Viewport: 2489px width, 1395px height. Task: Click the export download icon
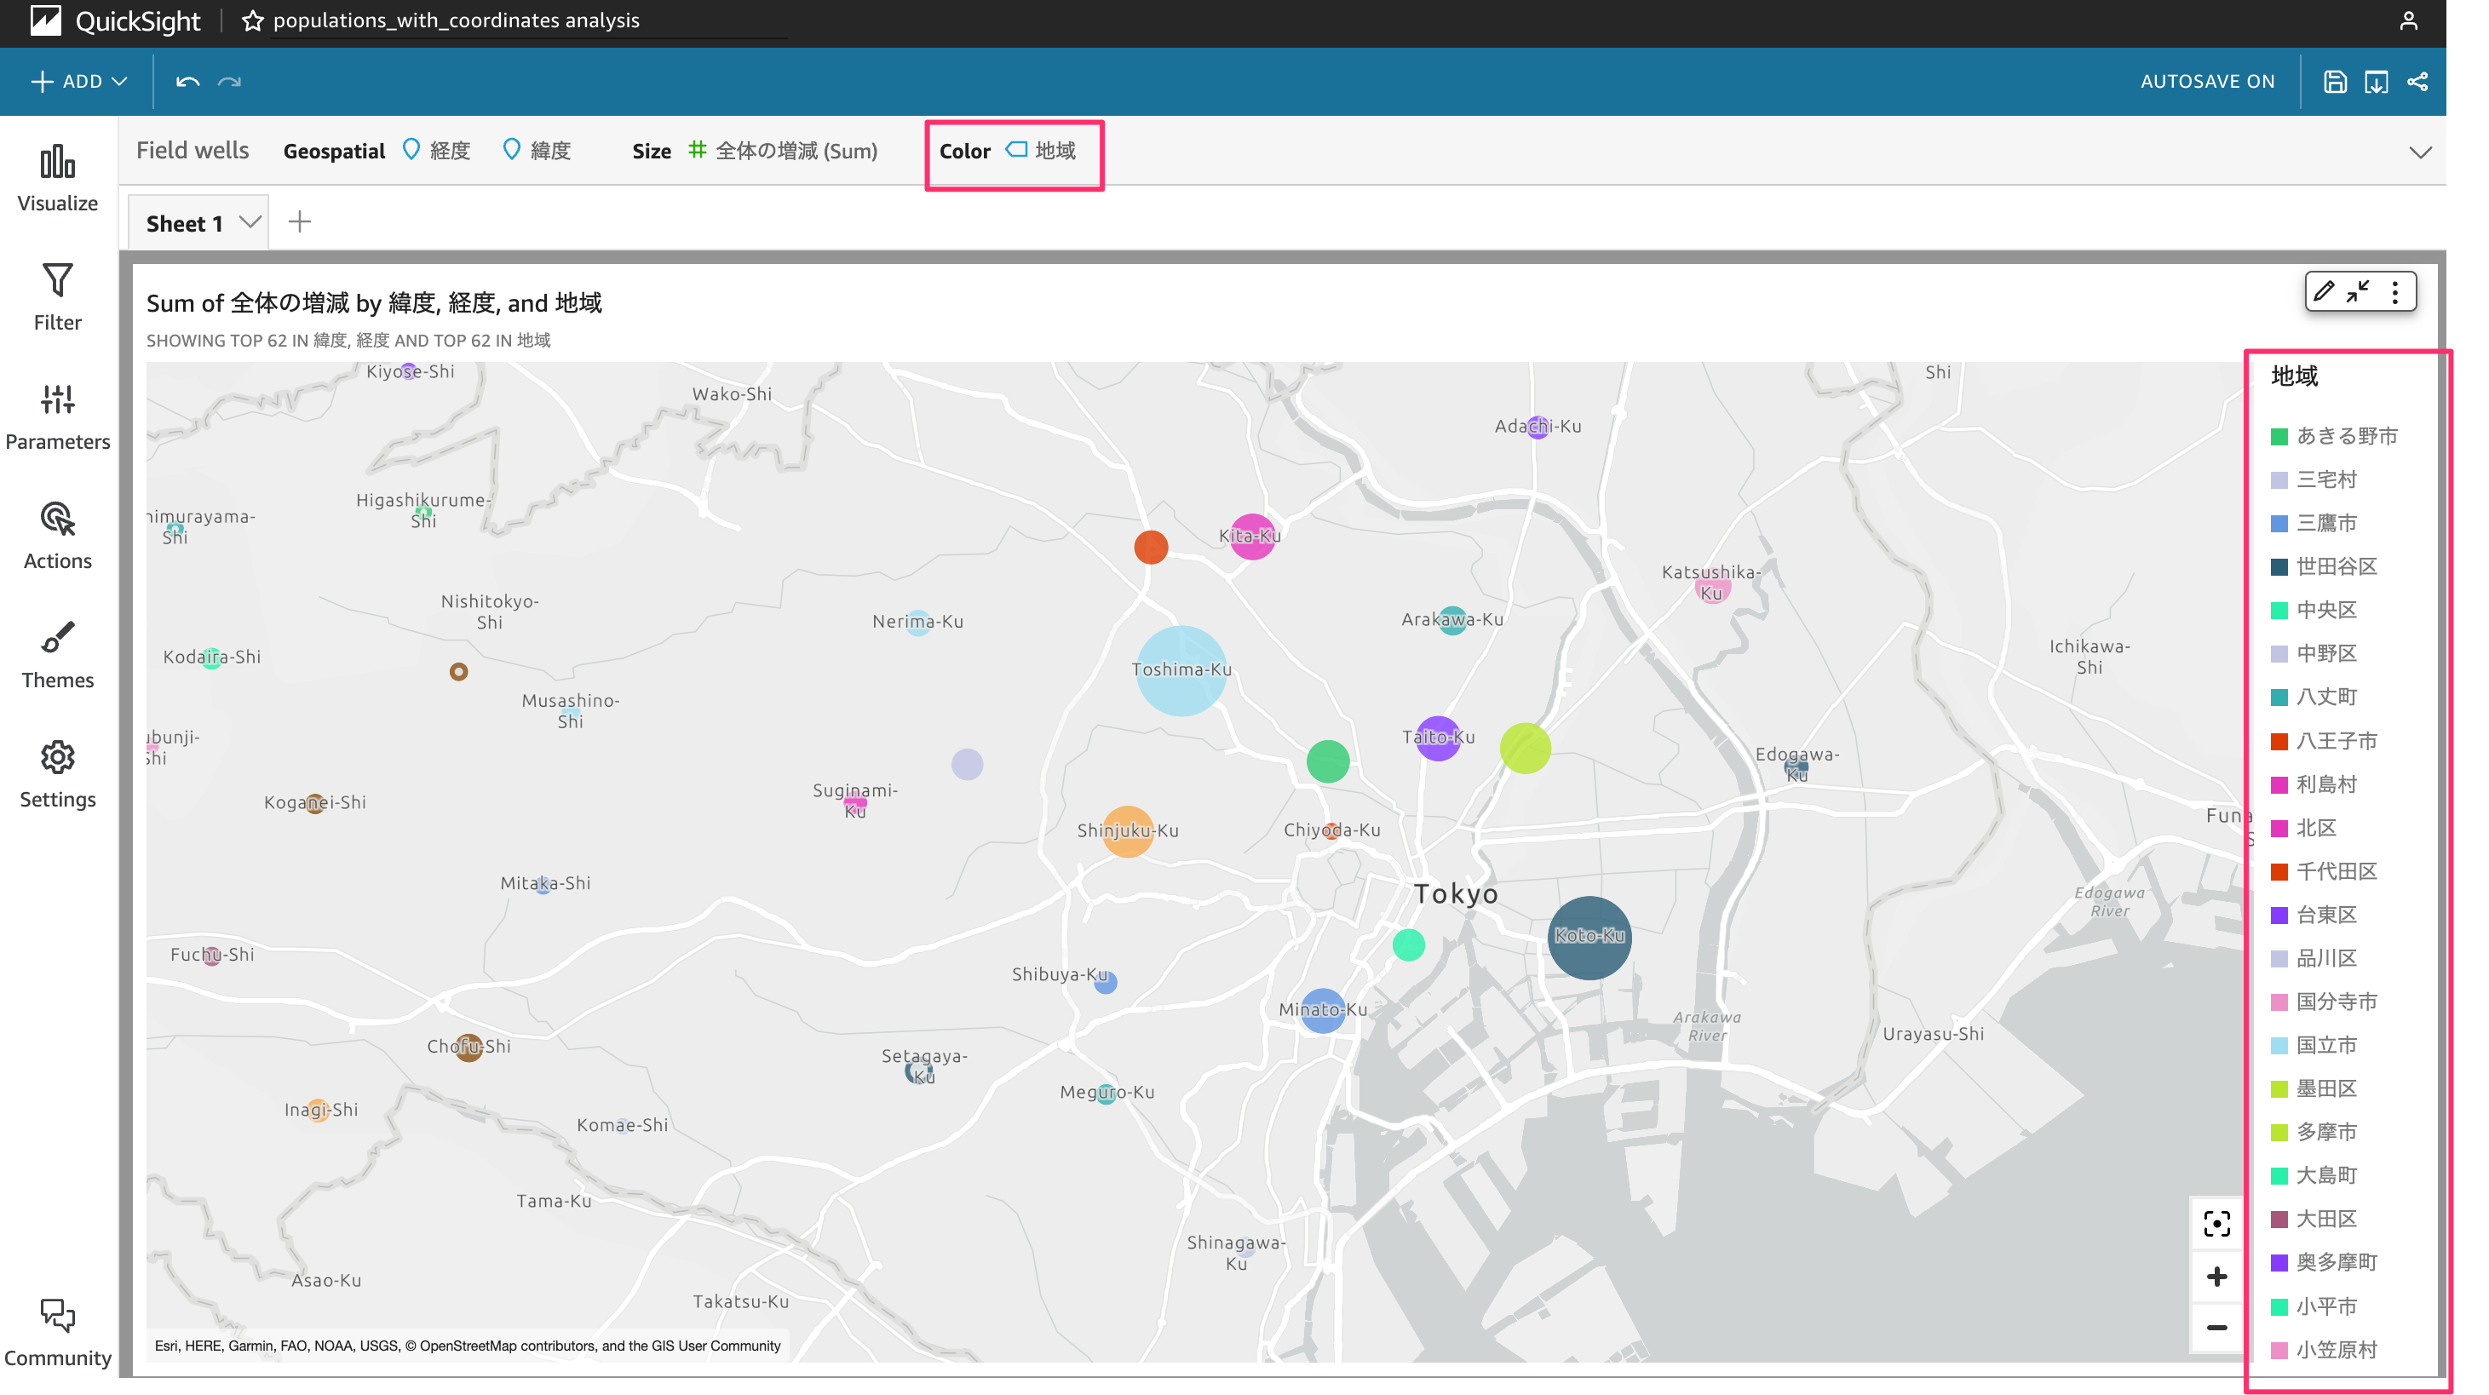2376,82
